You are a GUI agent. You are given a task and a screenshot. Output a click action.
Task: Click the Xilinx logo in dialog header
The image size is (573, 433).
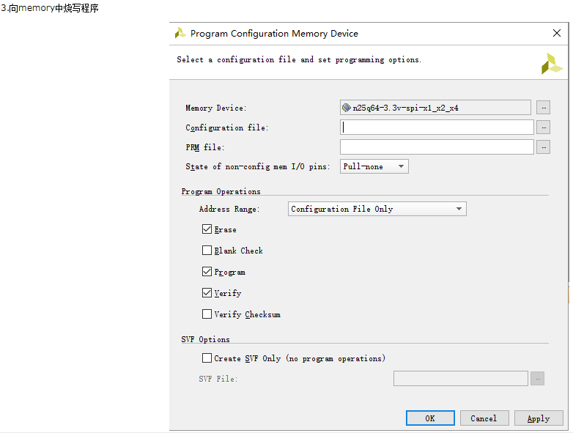552,63
